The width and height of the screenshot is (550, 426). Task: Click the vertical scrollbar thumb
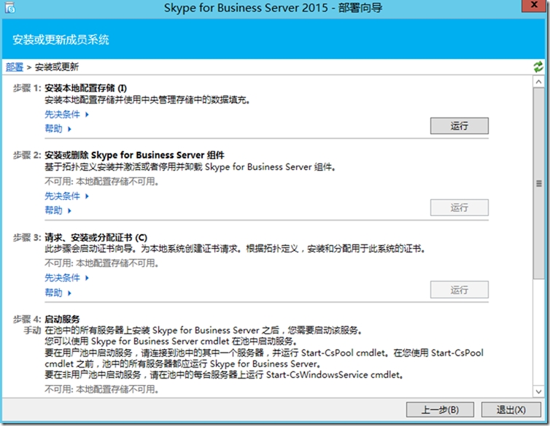(x=539, y=183)
